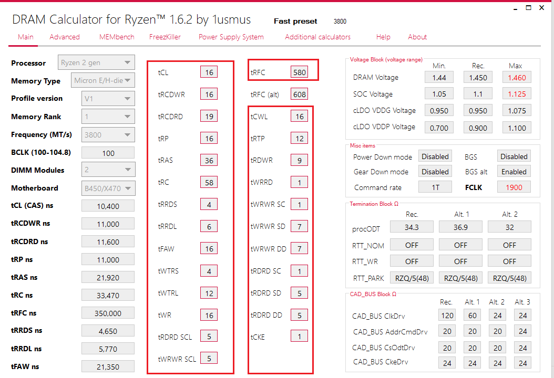The image size is (554, 378).
Task: Click CAD_BUS ClkDrv Rec. value 120
Action: pos(447,315)
